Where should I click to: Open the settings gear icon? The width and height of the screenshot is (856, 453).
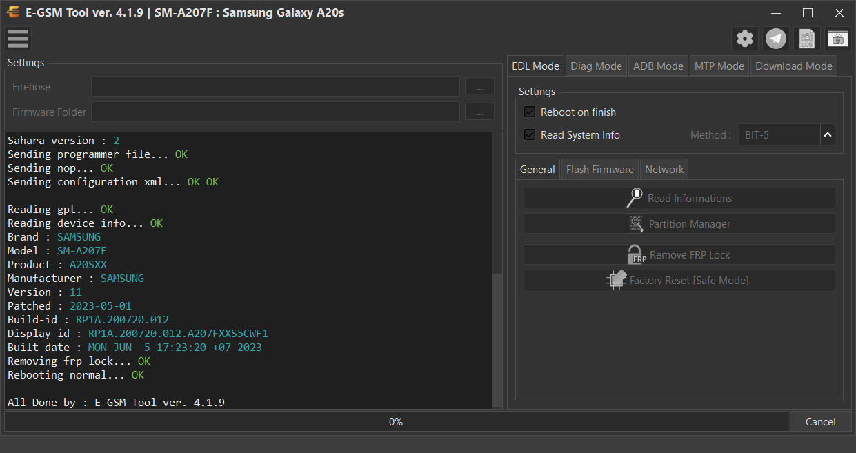(x=745, y=39)
